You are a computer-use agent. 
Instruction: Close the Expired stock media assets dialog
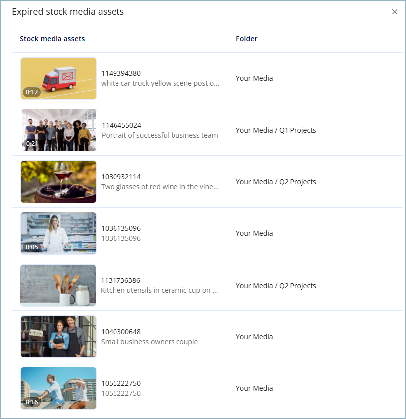(394, 12)
